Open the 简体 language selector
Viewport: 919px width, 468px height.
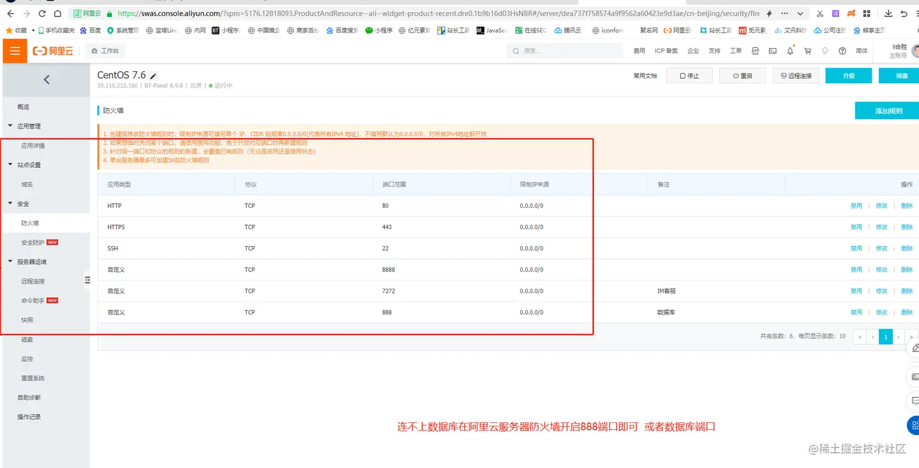pos(861,51)
